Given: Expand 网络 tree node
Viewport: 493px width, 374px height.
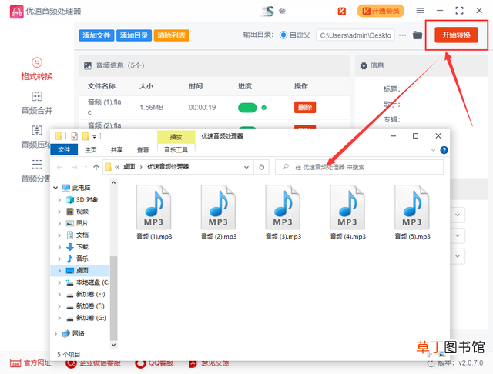Looking at the screenshot, I should tap(55, 333).
